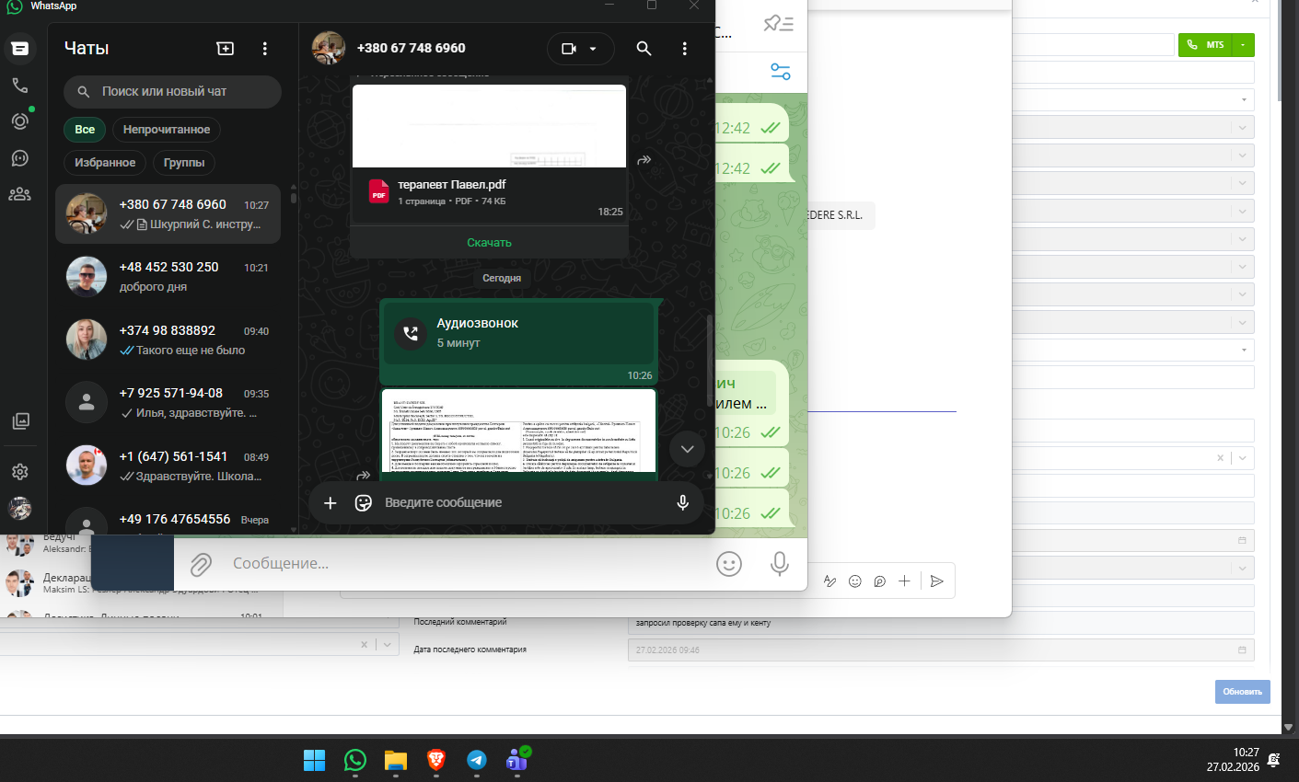Select the Избранное chat filter
The height and width of the screenshot is (782, 1299).
105,163
